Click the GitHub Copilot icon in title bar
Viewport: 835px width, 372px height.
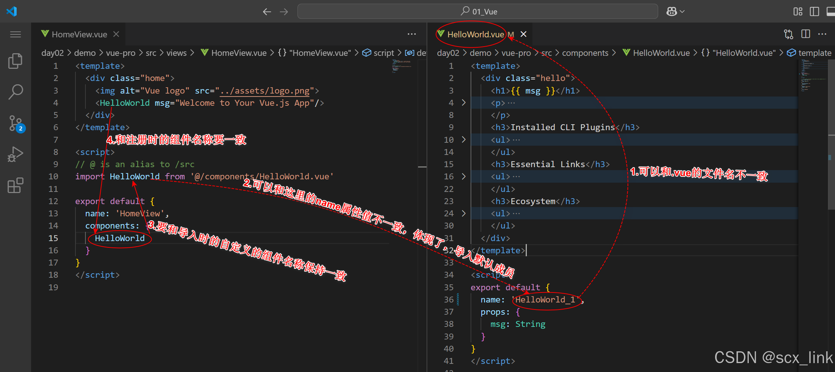coord(671,11)
